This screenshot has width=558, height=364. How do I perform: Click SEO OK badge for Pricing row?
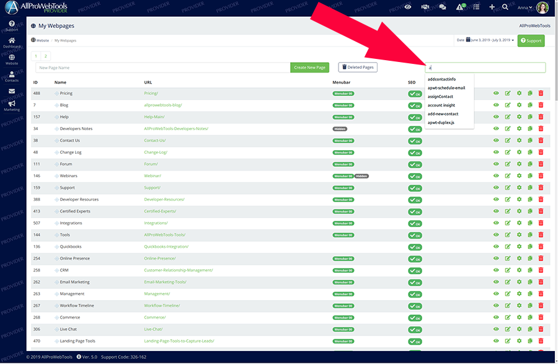click(x=415, y=94)
